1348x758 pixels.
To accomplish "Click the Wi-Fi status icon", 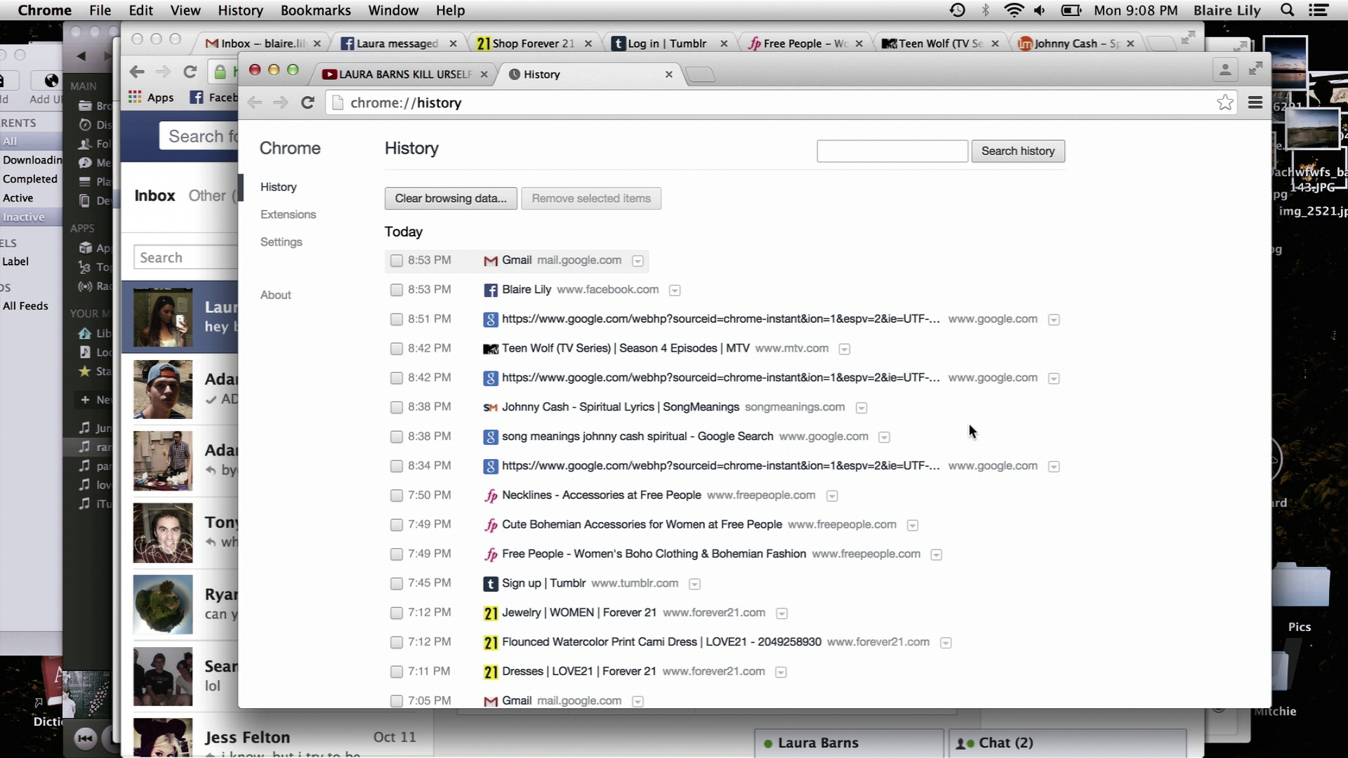I will 1013,11.
